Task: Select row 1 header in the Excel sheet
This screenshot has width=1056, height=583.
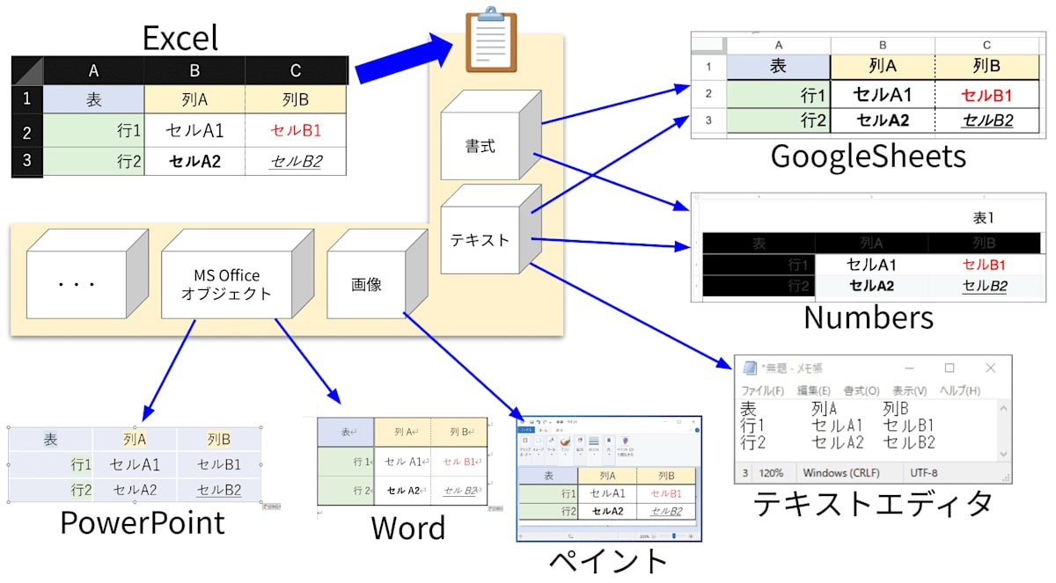Action: (27, 99)
